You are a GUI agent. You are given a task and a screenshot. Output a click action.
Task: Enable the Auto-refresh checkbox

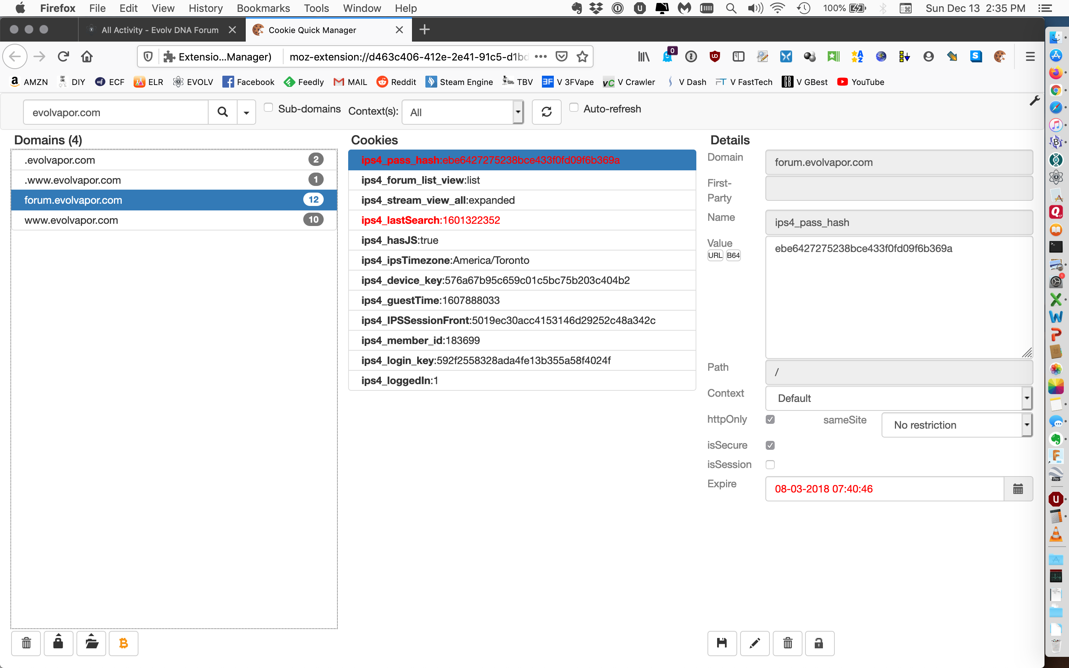[x=573, y=108]
